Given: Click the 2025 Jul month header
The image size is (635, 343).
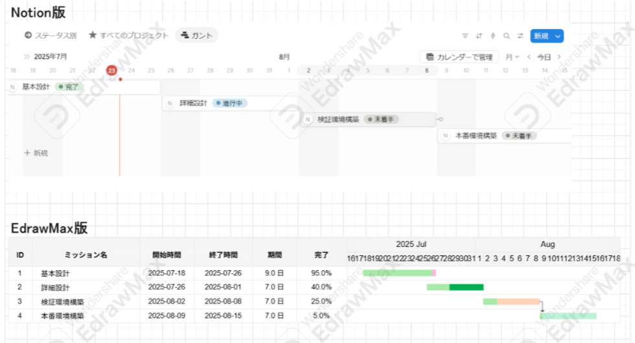Looking at the screenshot, I should pyautogui.click(x=411, y=244).
